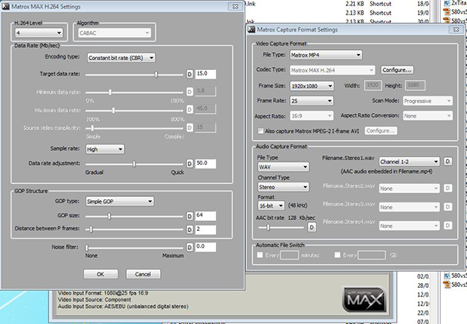Click Matrox MAX H.264 Settings title icon
The image size is (467, 324).
5,7
